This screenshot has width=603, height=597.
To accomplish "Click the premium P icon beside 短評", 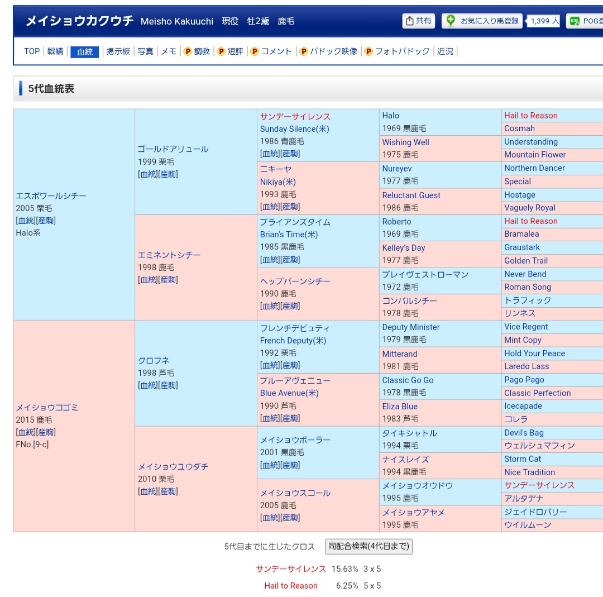I will 221,51.
